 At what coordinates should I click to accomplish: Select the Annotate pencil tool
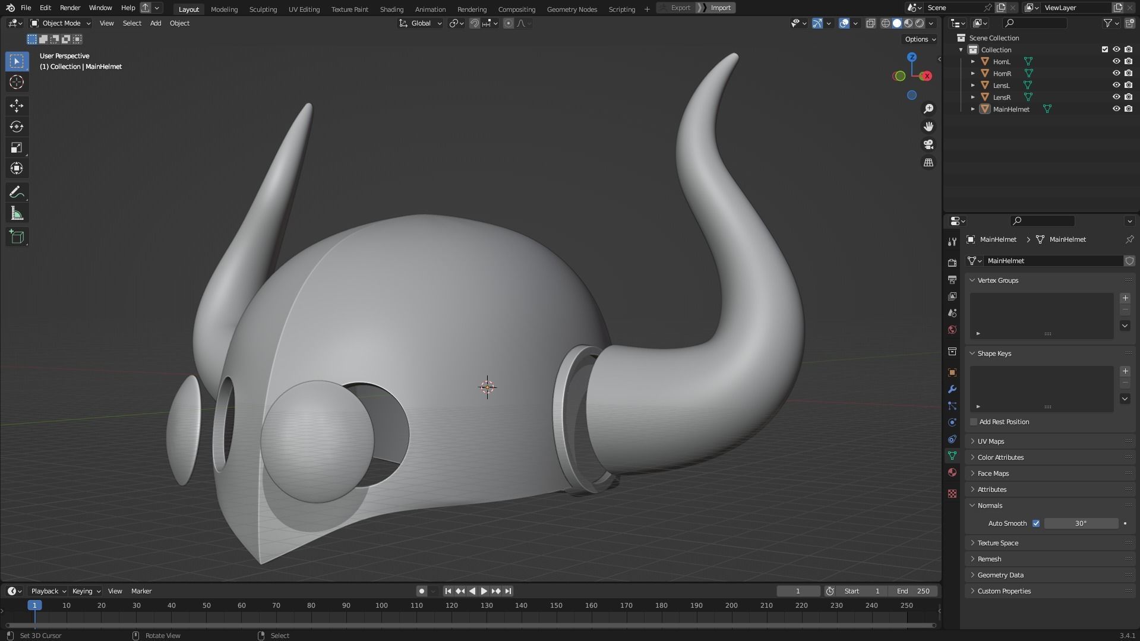[x=17, y=192]
